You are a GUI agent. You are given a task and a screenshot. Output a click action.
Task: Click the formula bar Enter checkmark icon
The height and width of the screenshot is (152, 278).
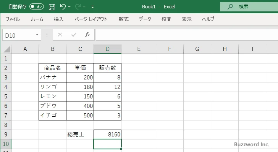[x=74, y=35]
